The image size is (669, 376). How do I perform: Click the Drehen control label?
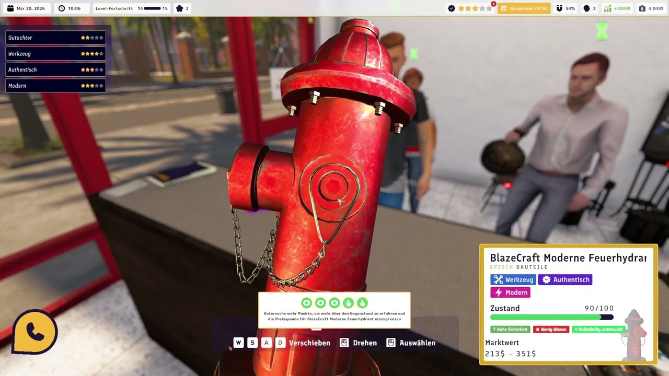[x=365, y=343]
